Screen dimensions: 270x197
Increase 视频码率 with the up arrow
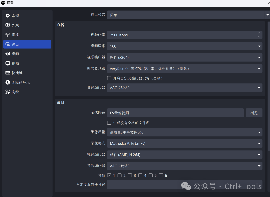(259, 33)
